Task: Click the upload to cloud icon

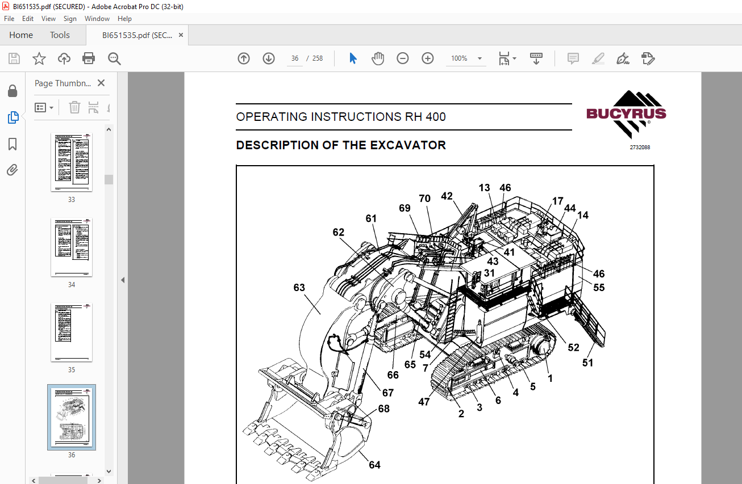Action: click(64, 58)
